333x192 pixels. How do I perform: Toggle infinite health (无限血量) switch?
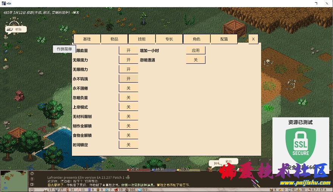pos(128,50)
